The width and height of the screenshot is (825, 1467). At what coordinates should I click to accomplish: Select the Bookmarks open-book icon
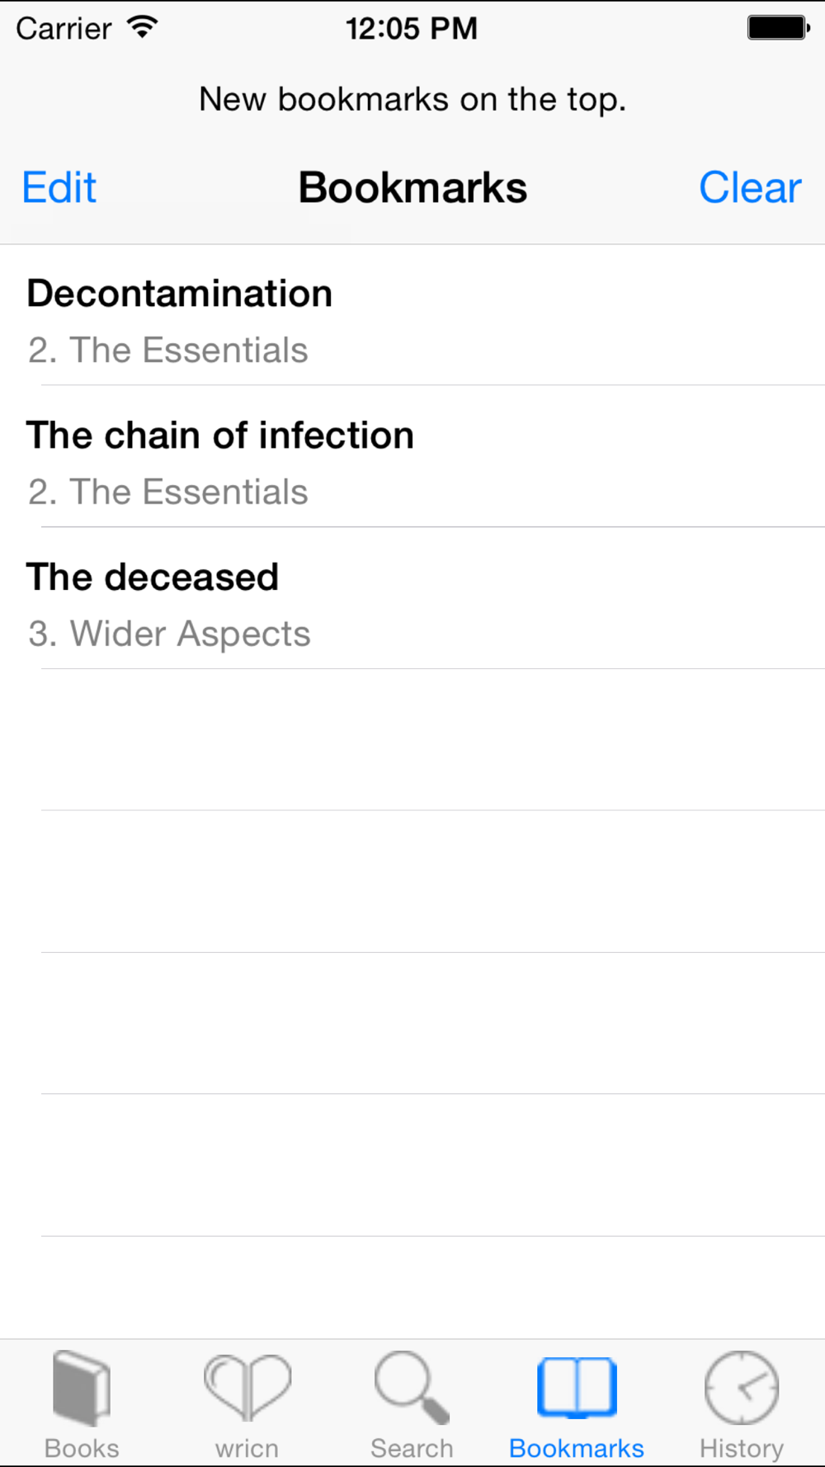577,1388
